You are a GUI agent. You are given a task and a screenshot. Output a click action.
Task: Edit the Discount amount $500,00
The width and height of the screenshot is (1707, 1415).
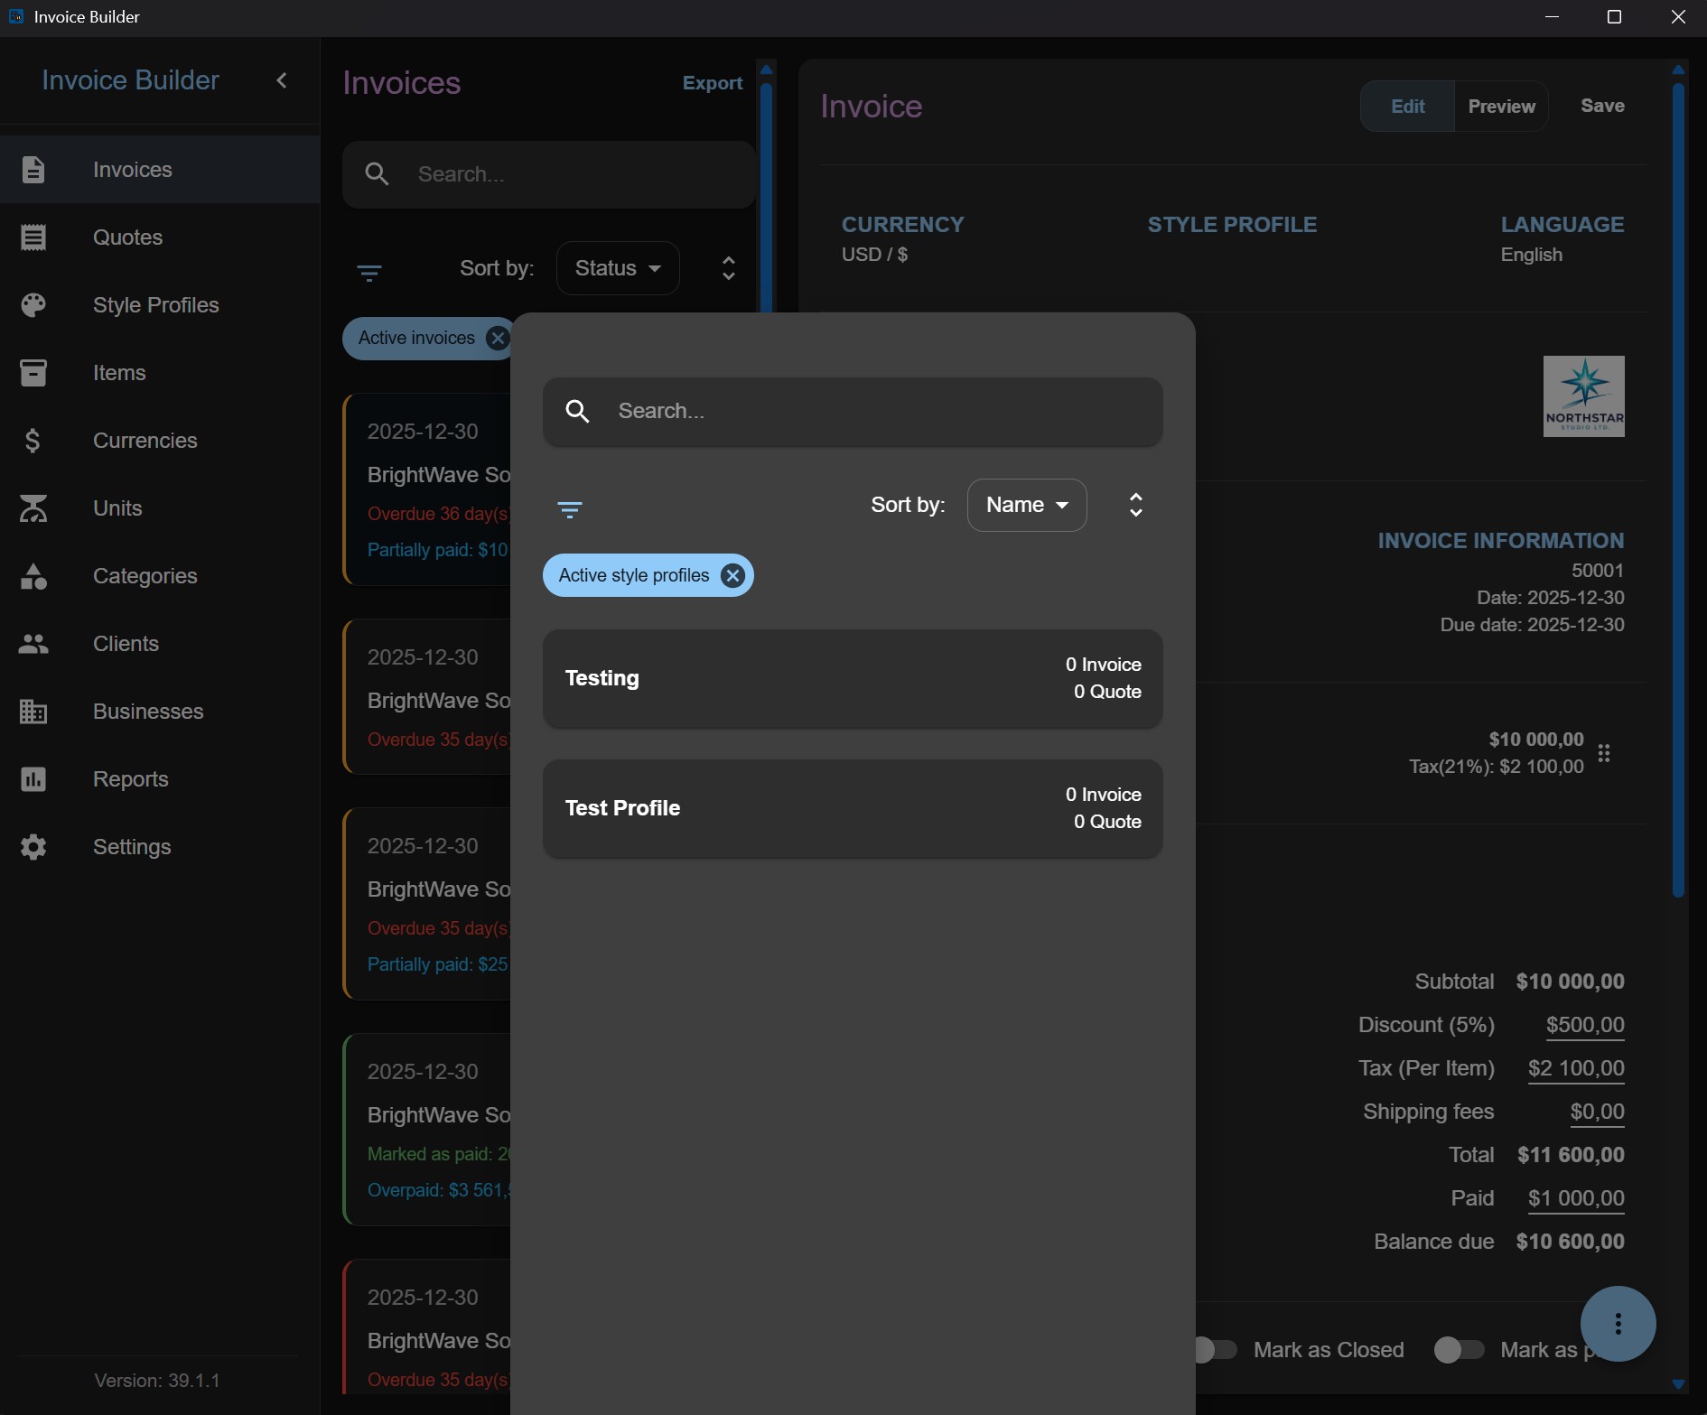click(x=1585, y=1025)
